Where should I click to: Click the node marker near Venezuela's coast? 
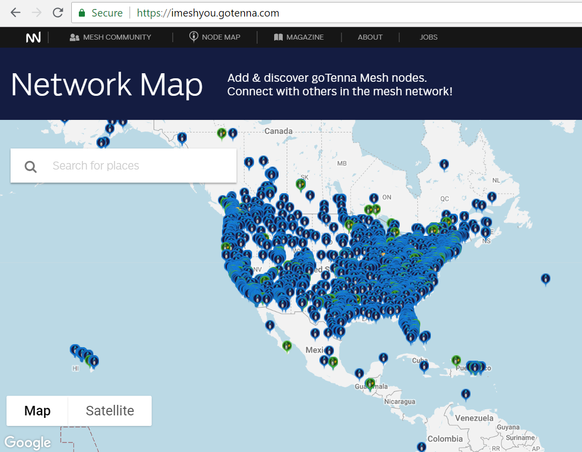point(465,394)
